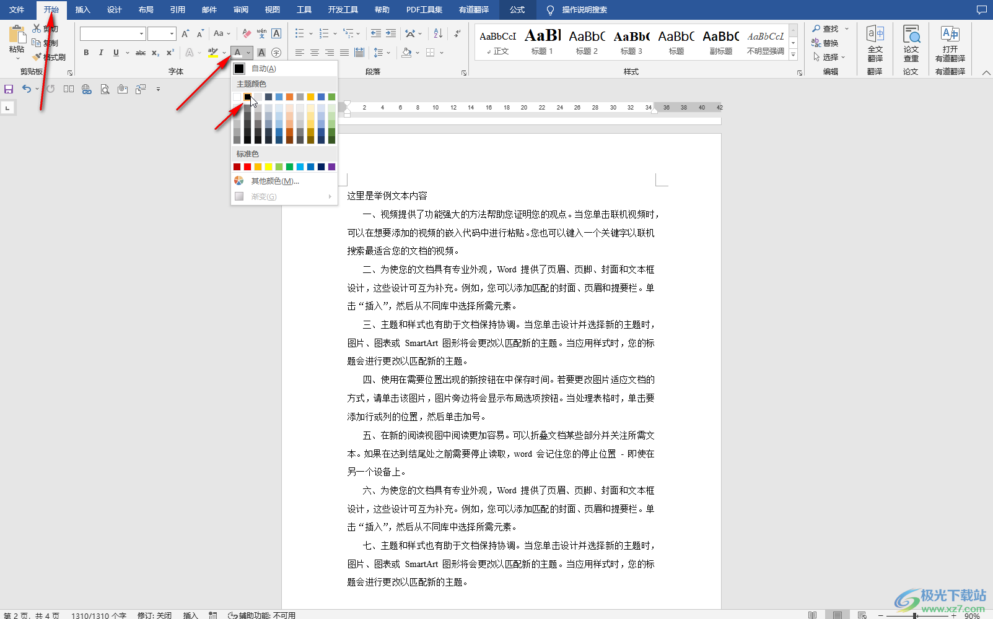993x619 pixels.
Task: Apply character border icon
Action: 276,33
